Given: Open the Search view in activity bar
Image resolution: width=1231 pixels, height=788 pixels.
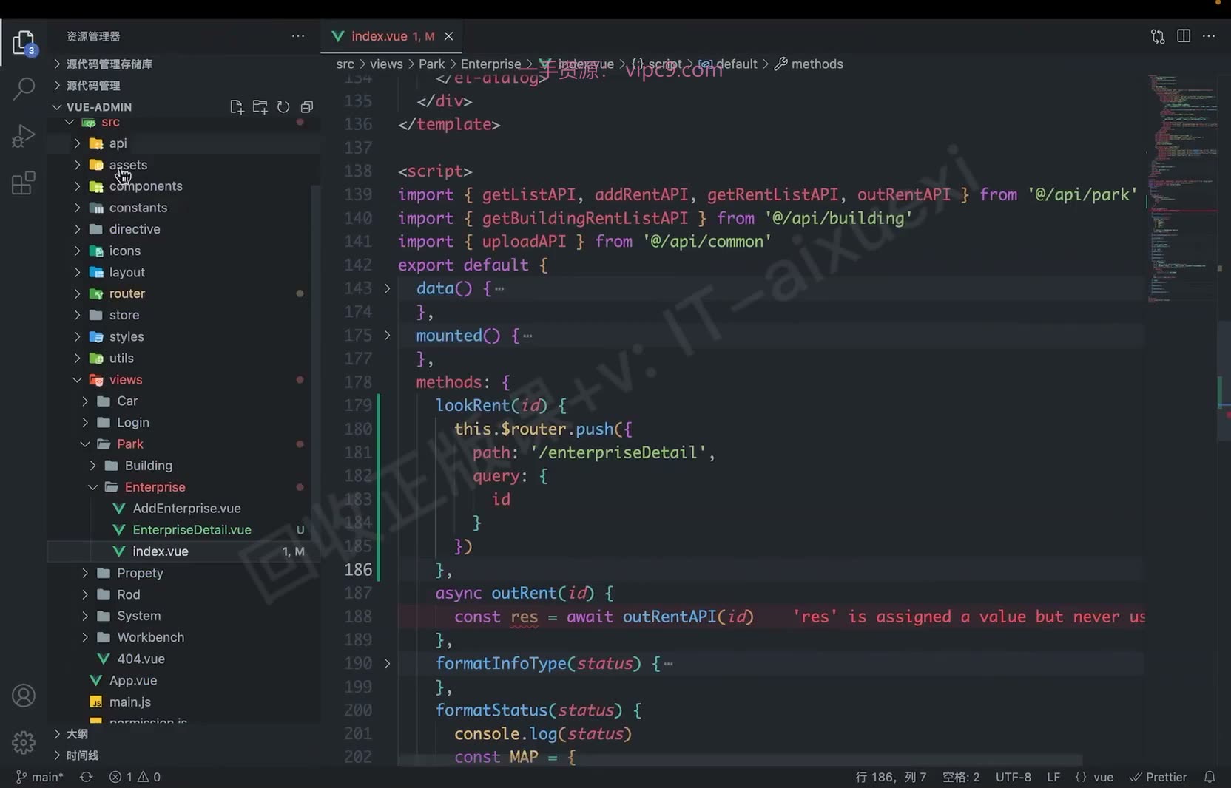Looking at the screenshot, I should pyautogui.click(x=24, y=89).
